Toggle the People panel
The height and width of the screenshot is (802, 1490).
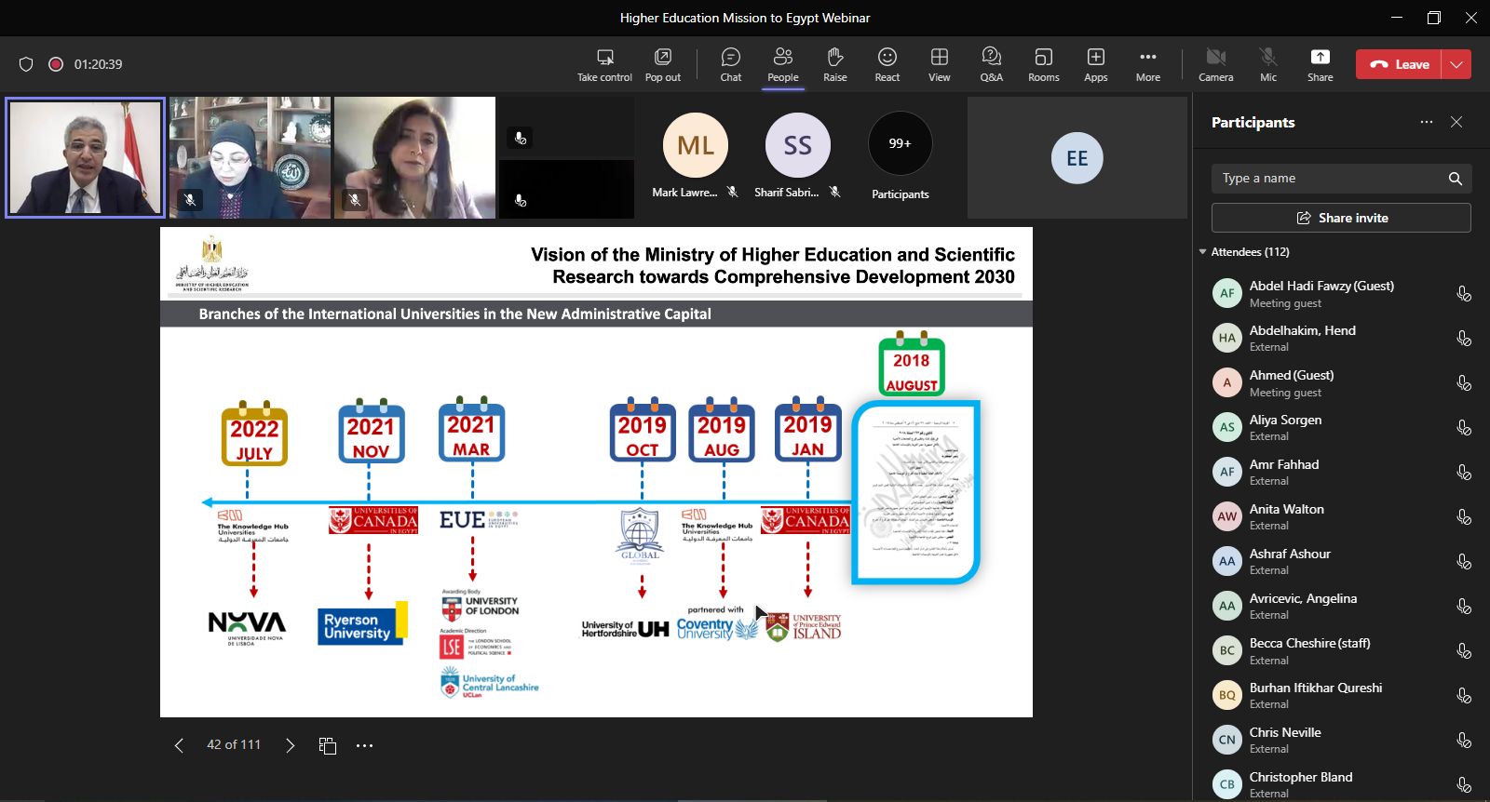coord(782,64)
